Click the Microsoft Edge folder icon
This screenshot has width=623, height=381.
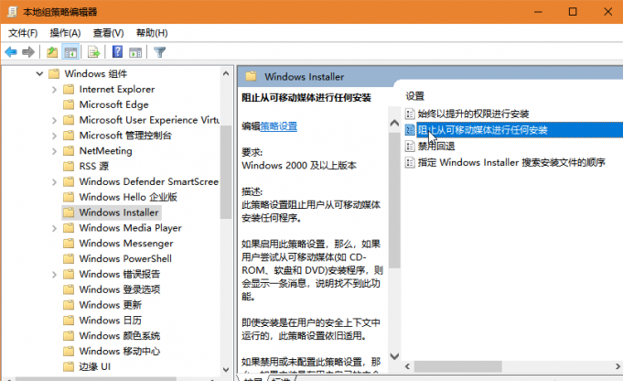click(69, 104)
